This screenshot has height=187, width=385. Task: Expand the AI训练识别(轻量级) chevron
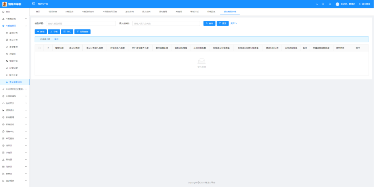(x=26, y=89)
